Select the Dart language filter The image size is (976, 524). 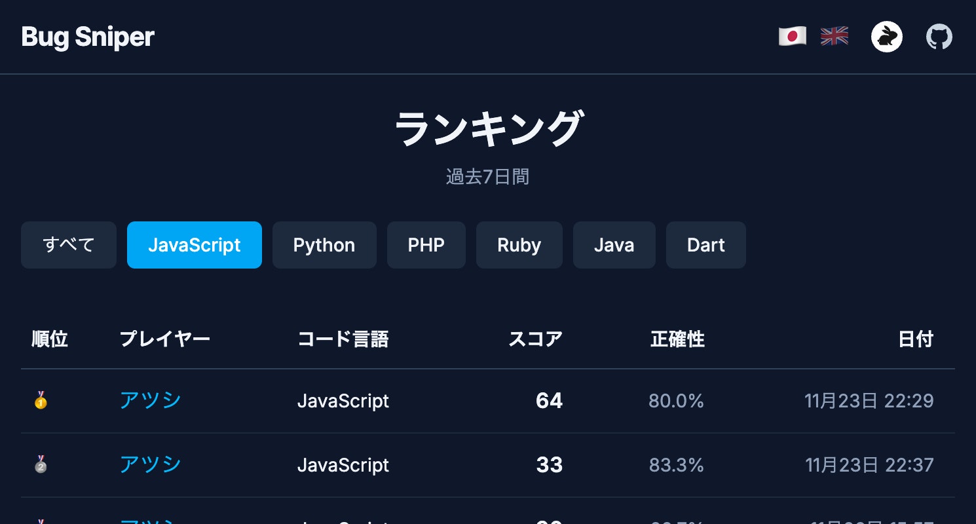click(705, 244)
